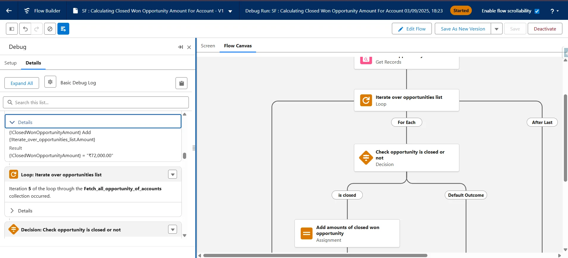Click the stop debugging icon
Image resolution: width=568 pixels, height=258 pixels.
pyautogui.click(x=50, y=29)
